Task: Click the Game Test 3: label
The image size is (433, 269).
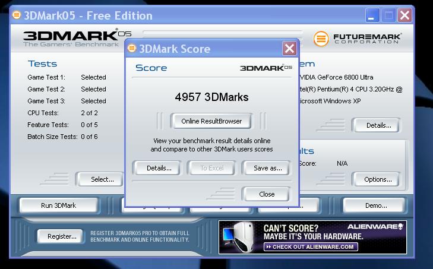Action: click(46, 101)
